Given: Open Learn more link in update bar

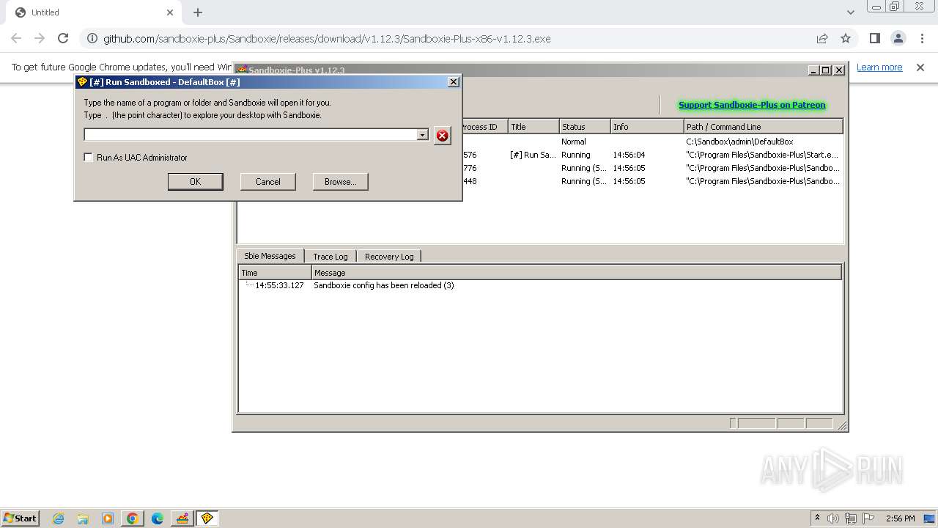Looking at the screenshot, I should click(x=879, y=67).
